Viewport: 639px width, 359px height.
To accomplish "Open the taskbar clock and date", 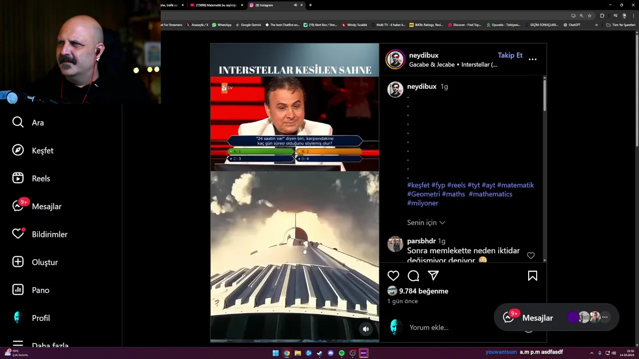I will [x=628, y=353].
